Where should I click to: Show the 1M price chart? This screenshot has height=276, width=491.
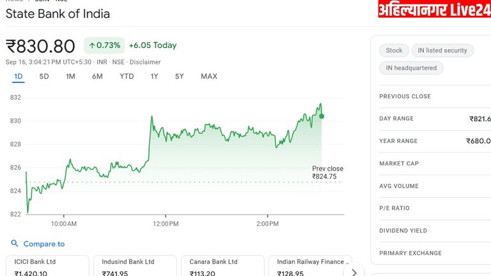[70, 77]
